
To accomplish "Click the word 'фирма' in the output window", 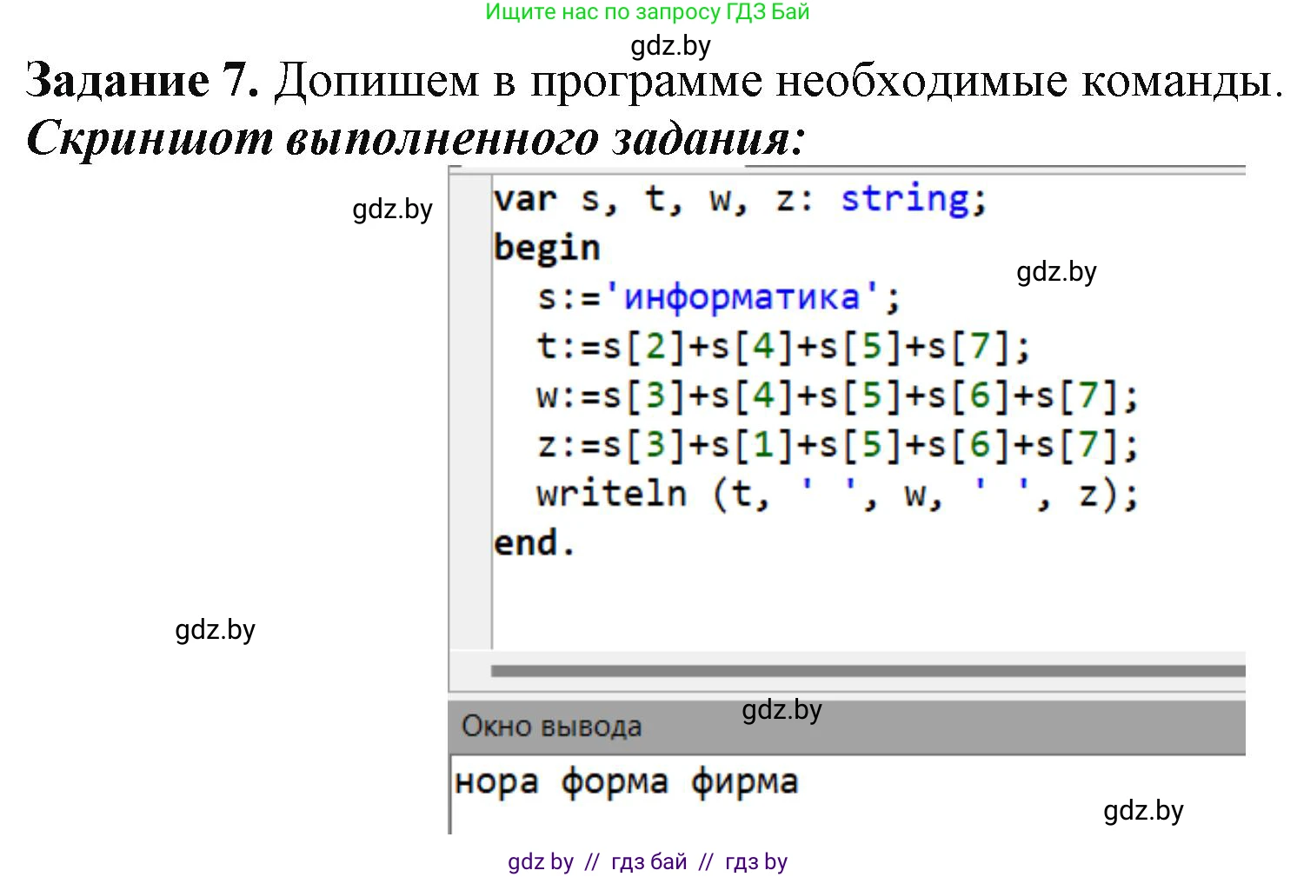I will pyautogui.click(x=744, y=782).
